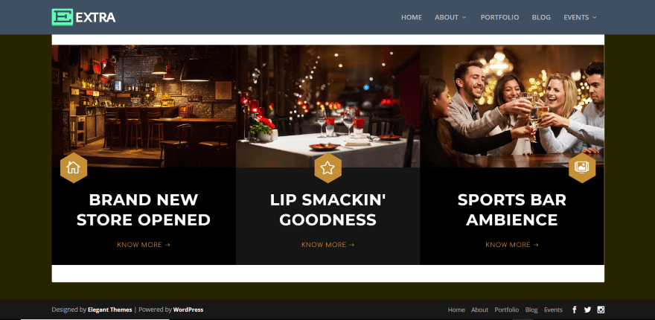
Task: Click the Extra logo in header
Action: point(83,17)
